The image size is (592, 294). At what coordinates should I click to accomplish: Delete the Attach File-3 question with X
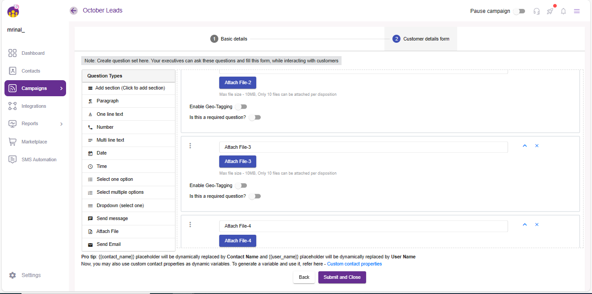point(537,146)
